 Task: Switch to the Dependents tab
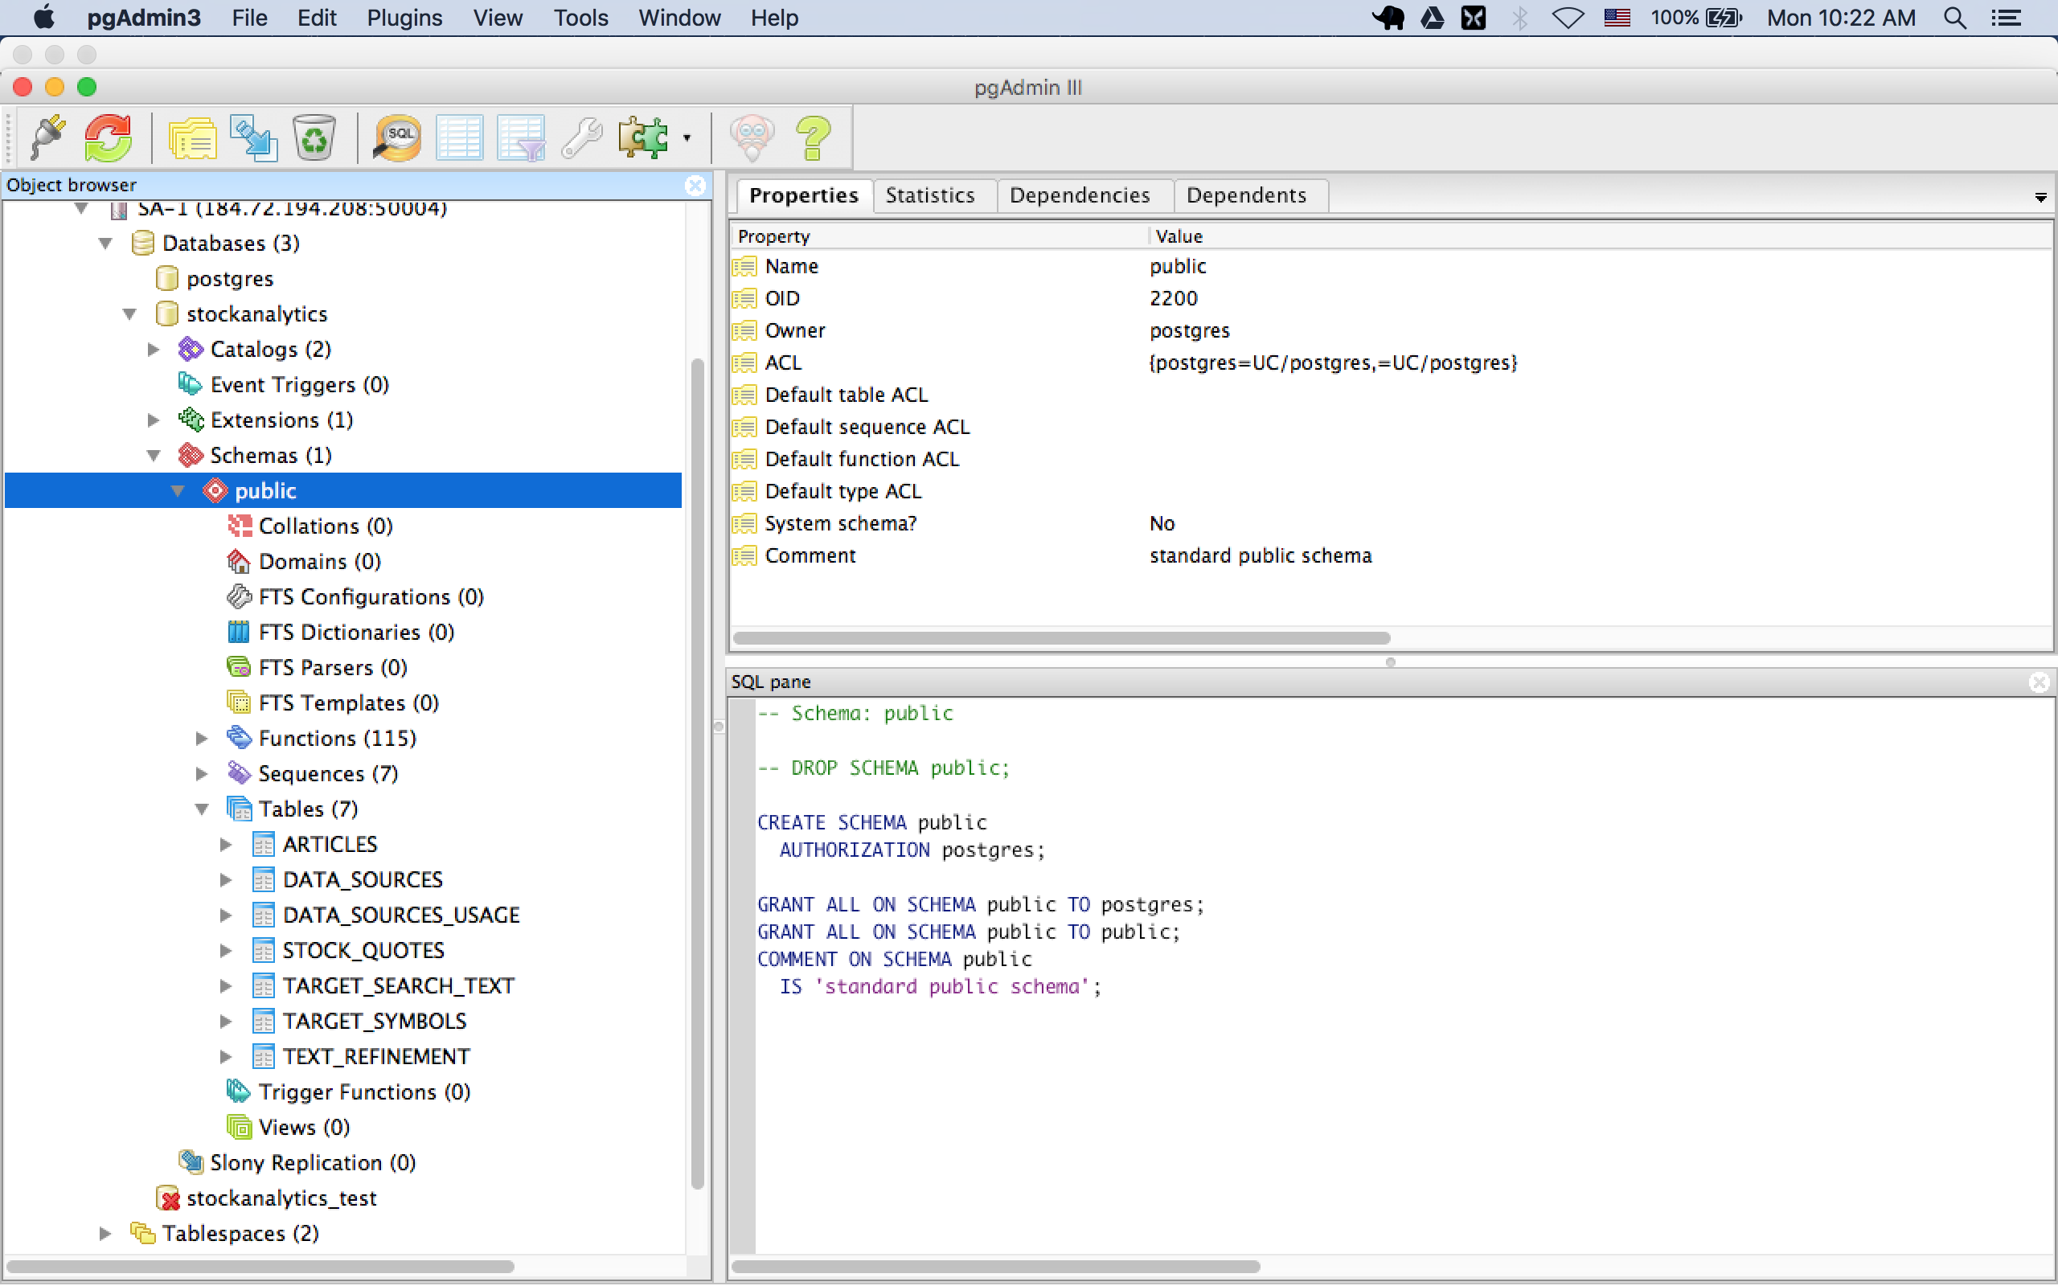pos(1246,195)
